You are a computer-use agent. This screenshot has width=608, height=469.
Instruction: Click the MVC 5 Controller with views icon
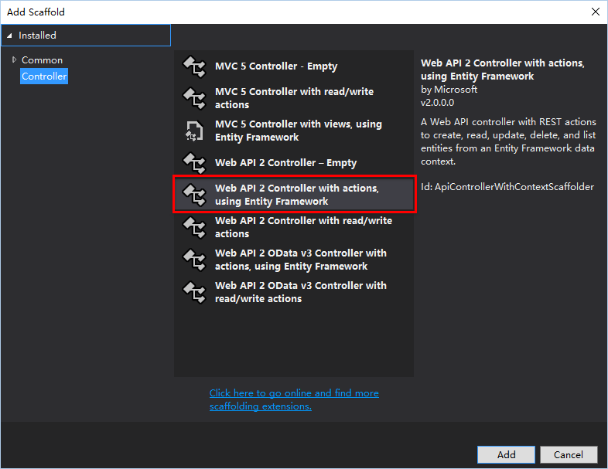pos(193,131)
